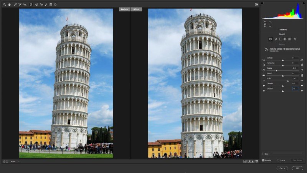Select the Color Sampler tool
The width and height of the screenshot is (307, 173).
point(20,4)
